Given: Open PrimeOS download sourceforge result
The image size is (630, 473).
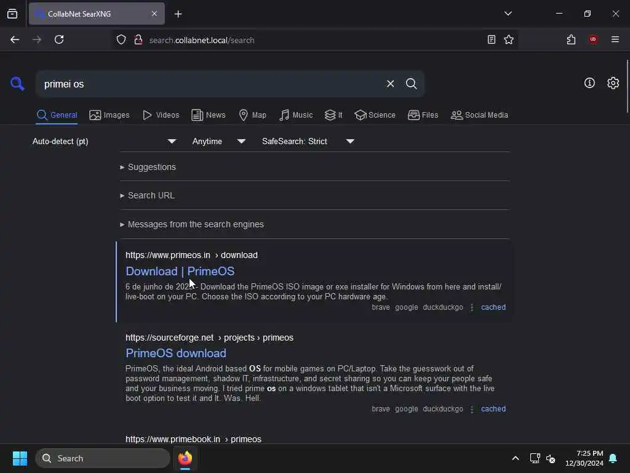Looking at the screenshot, I should [176, 353].
